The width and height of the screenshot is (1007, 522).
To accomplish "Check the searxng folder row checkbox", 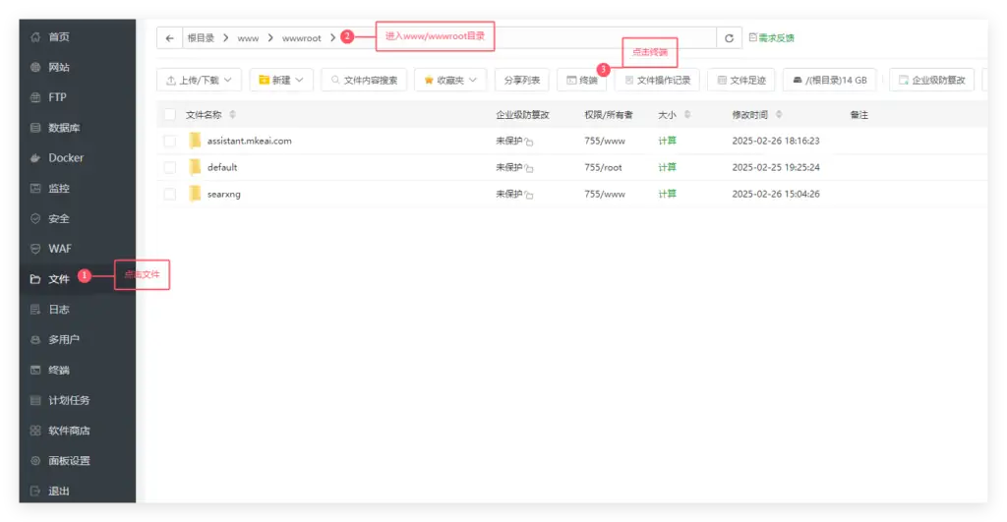I will 169,194.
